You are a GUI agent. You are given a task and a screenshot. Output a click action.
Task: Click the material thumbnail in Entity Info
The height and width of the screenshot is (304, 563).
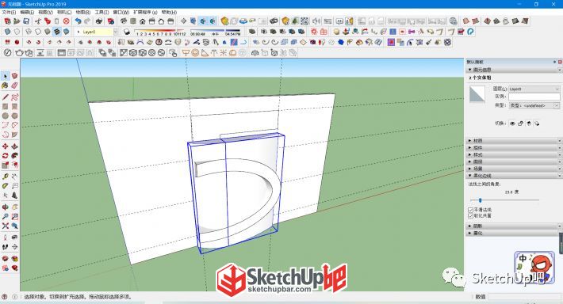click(477, 95)
